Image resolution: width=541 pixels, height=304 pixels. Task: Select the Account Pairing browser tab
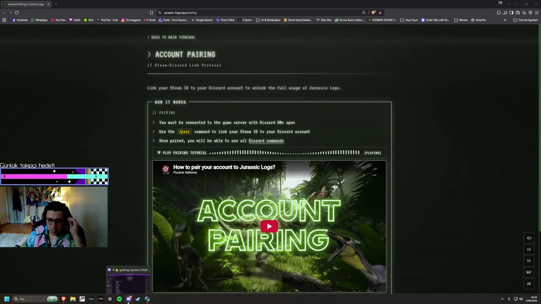26,4
